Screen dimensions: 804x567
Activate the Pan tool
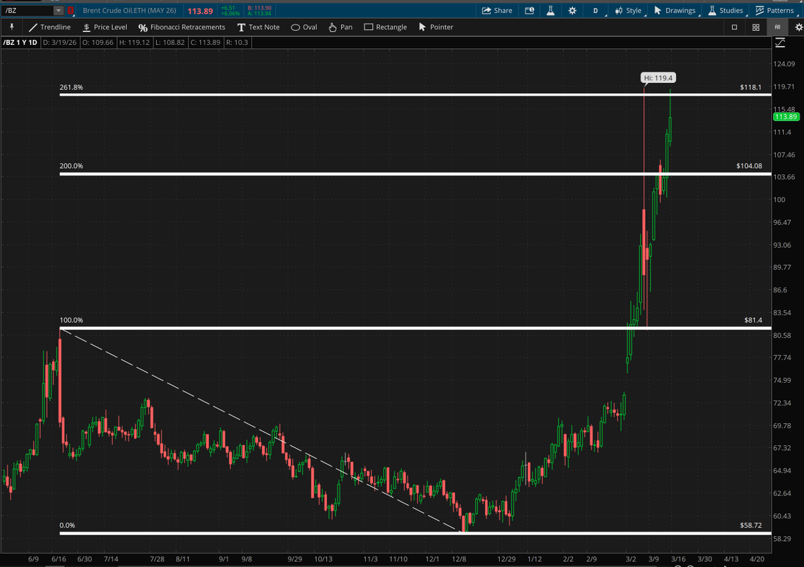(340, 27)
